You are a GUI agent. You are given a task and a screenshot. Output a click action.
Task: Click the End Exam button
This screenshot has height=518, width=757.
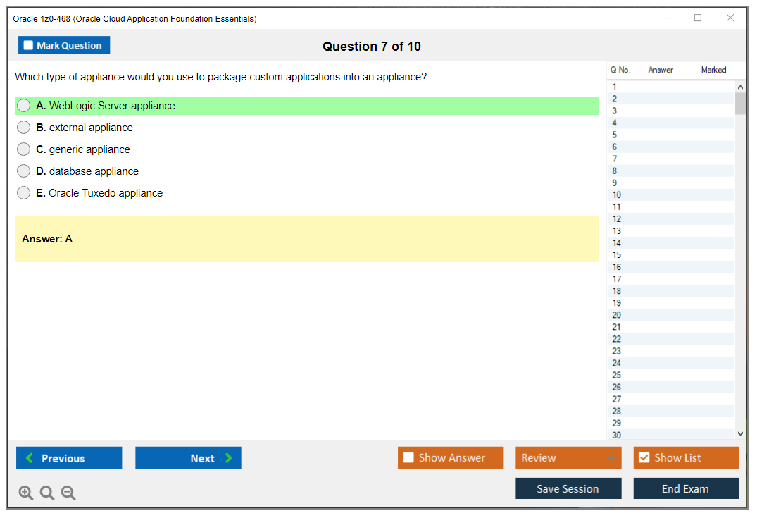685,488
